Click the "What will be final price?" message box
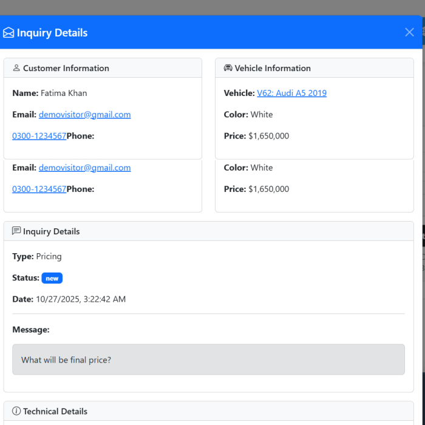 pos(208,359)
